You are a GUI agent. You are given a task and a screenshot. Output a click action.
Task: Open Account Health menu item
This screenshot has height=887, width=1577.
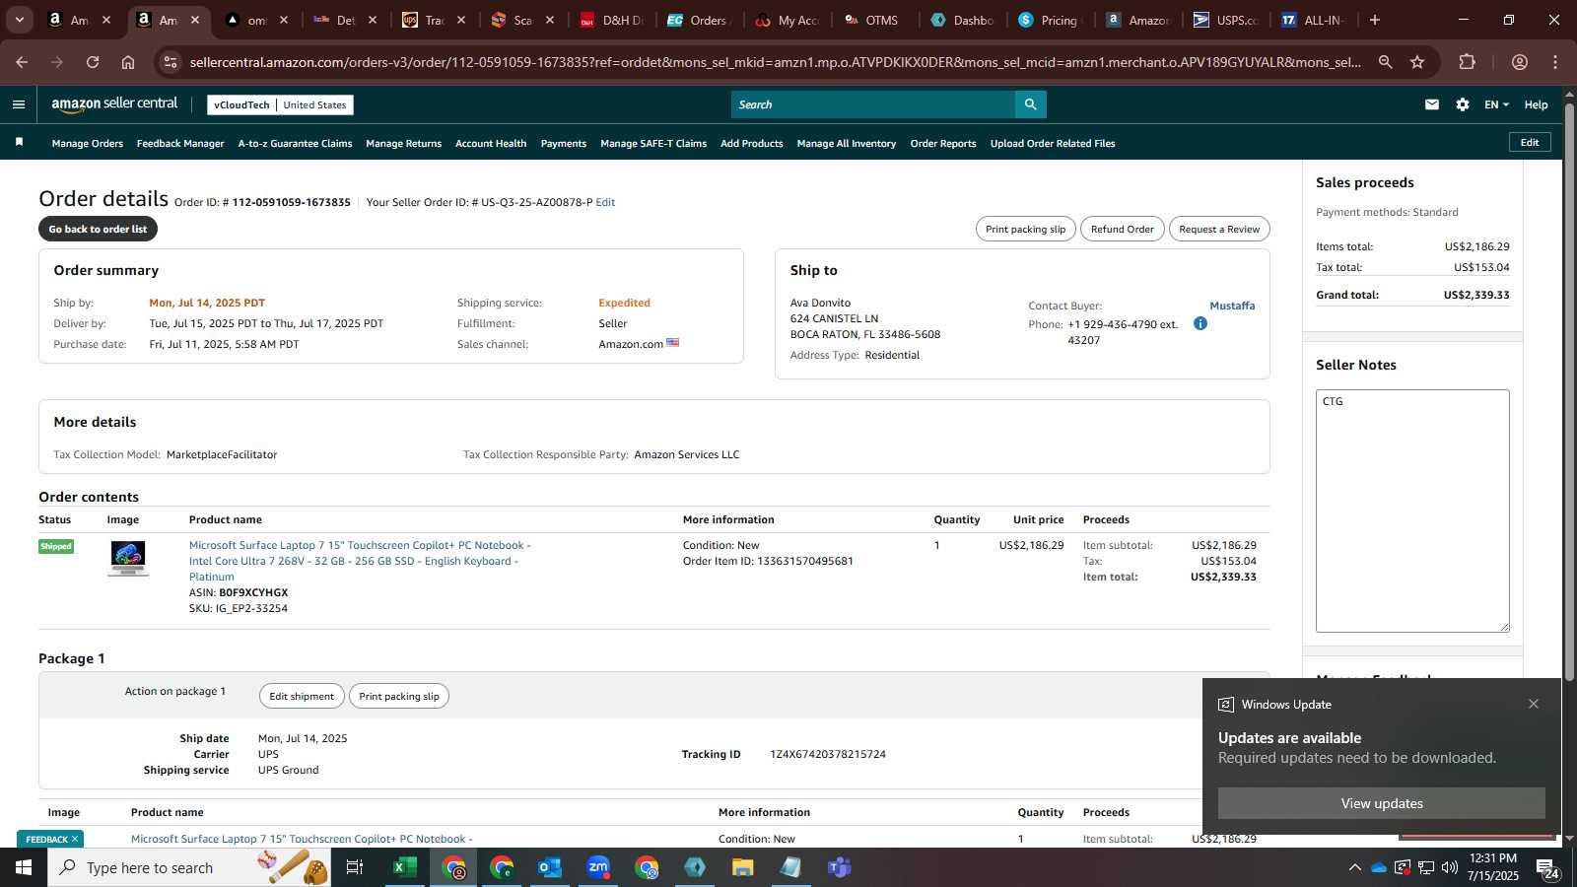tap(491, 144)
